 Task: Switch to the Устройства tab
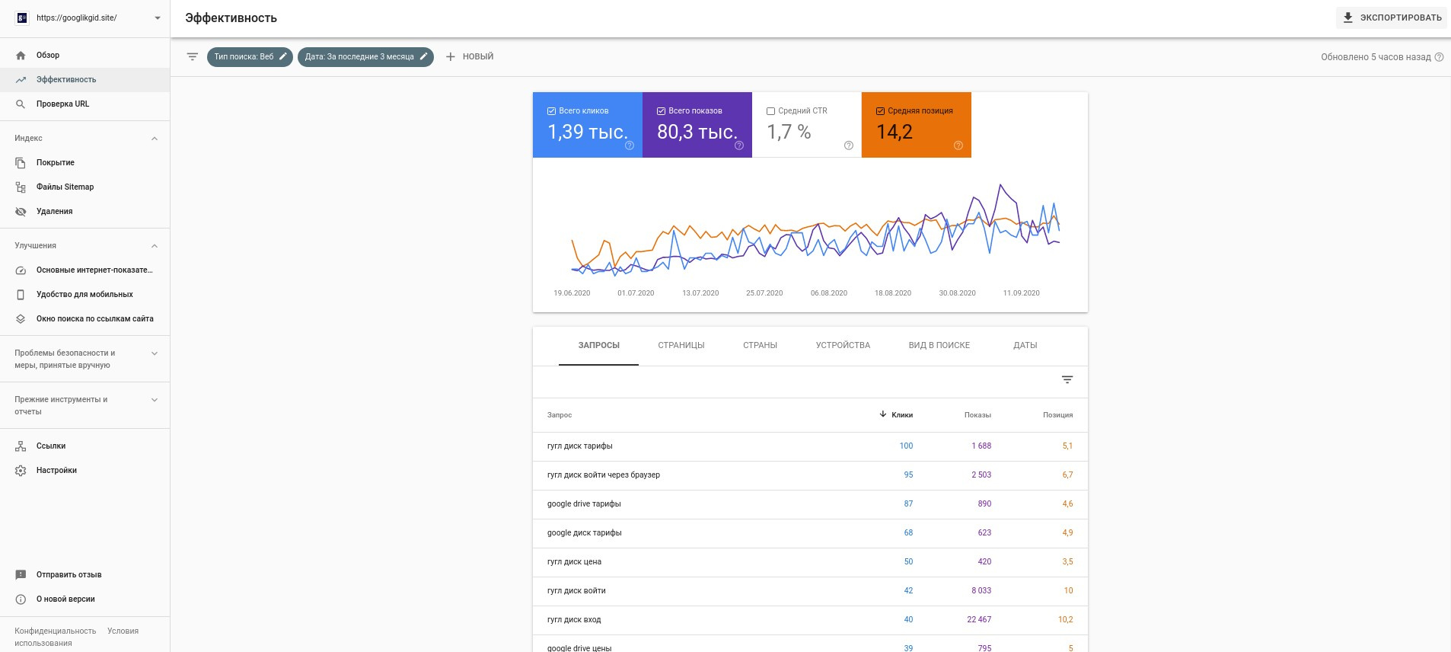(x=842, y=346)
